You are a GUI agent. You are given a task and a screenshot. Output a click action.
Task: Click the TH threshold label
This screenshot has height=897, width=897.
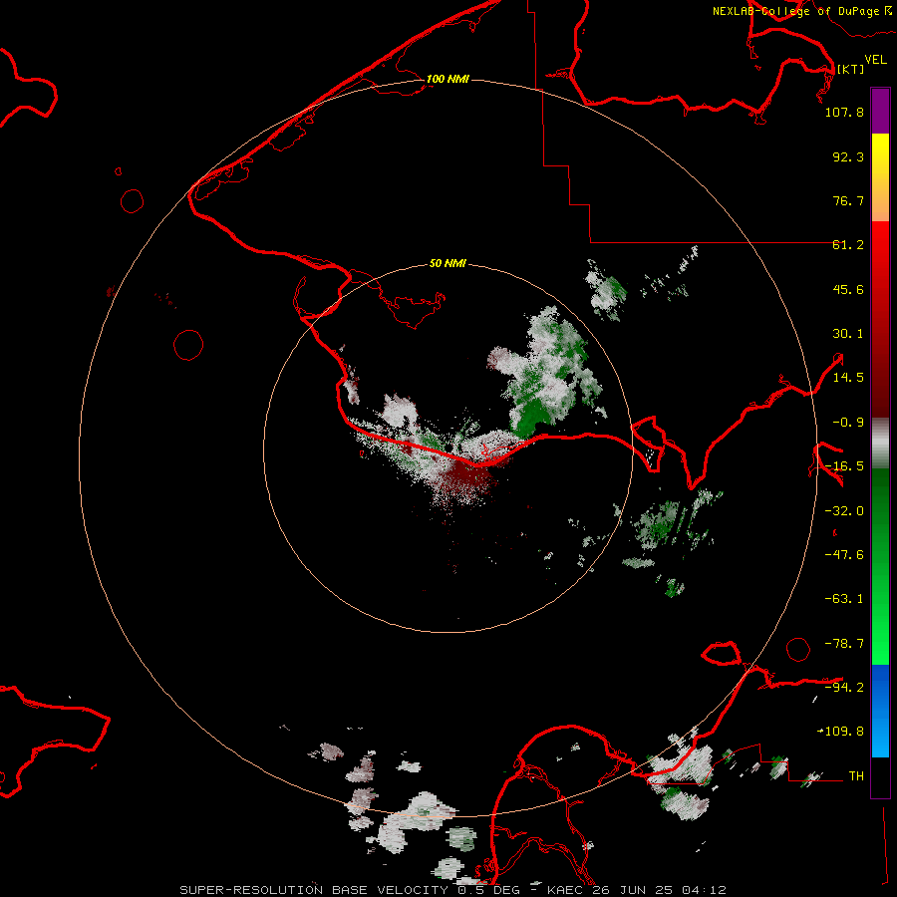point(856,775)
